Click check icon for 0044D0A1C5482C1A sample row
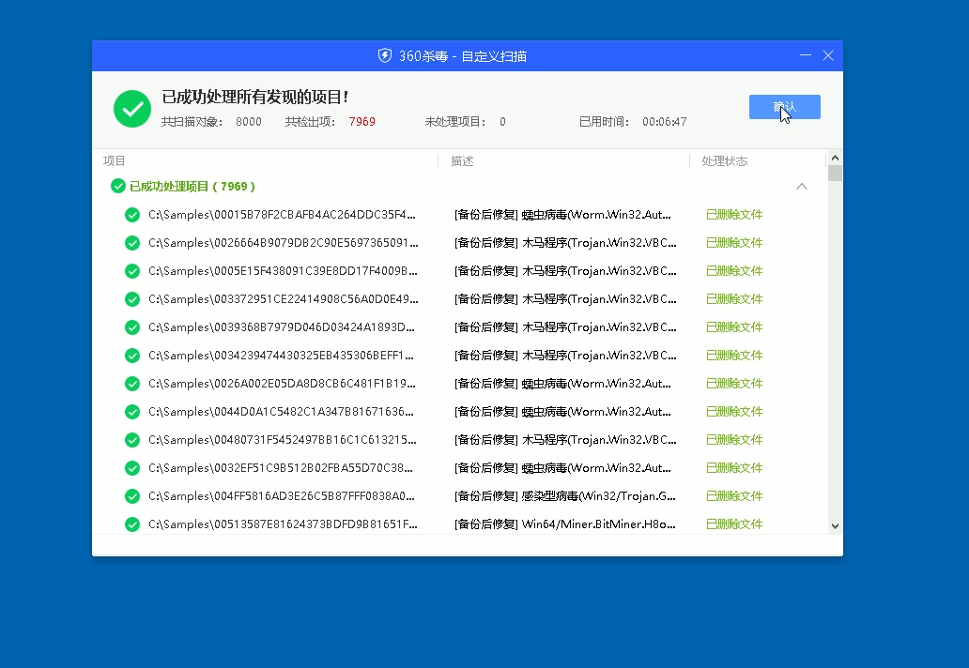 pyautogui.click(x=132, y=412)
